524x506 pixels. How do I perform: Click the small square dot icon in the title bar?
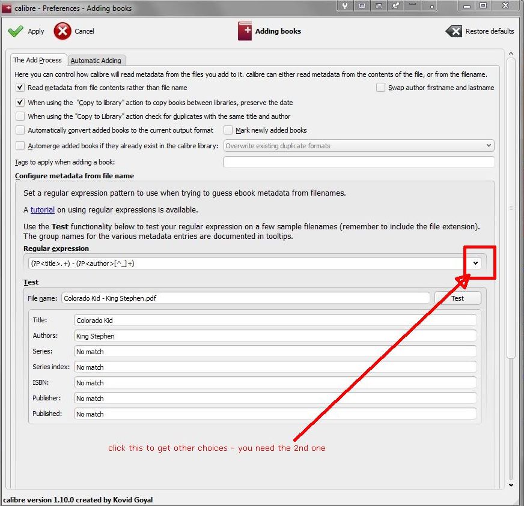pos(431,5)
